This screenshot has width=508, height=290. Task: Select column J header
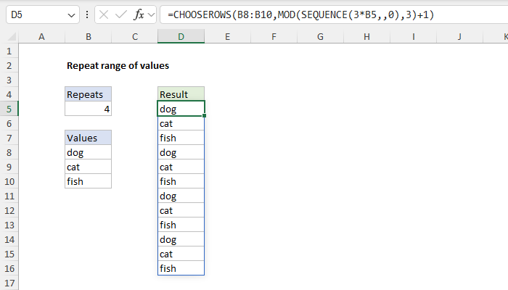(x=460, y=36)
